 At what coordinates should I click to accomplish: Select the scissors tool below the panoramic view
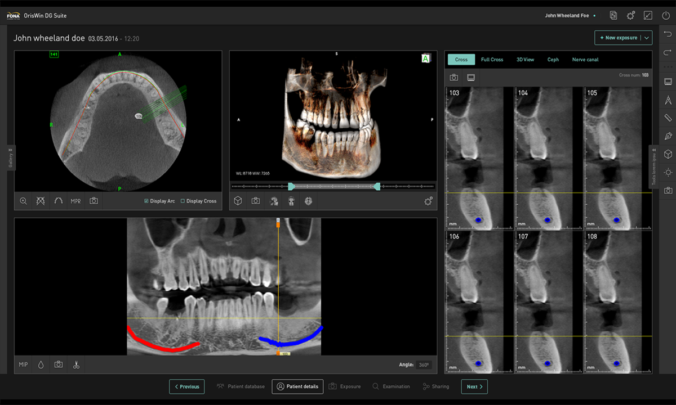point(76,364)
